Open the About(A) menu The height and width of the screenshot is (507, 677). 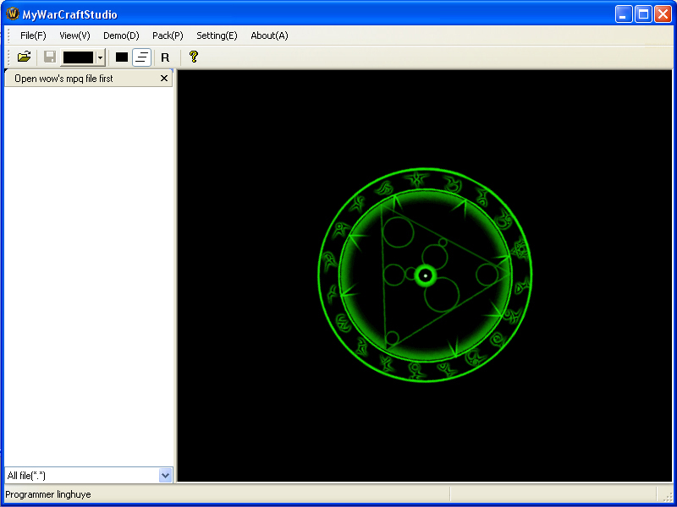(269, 35)
